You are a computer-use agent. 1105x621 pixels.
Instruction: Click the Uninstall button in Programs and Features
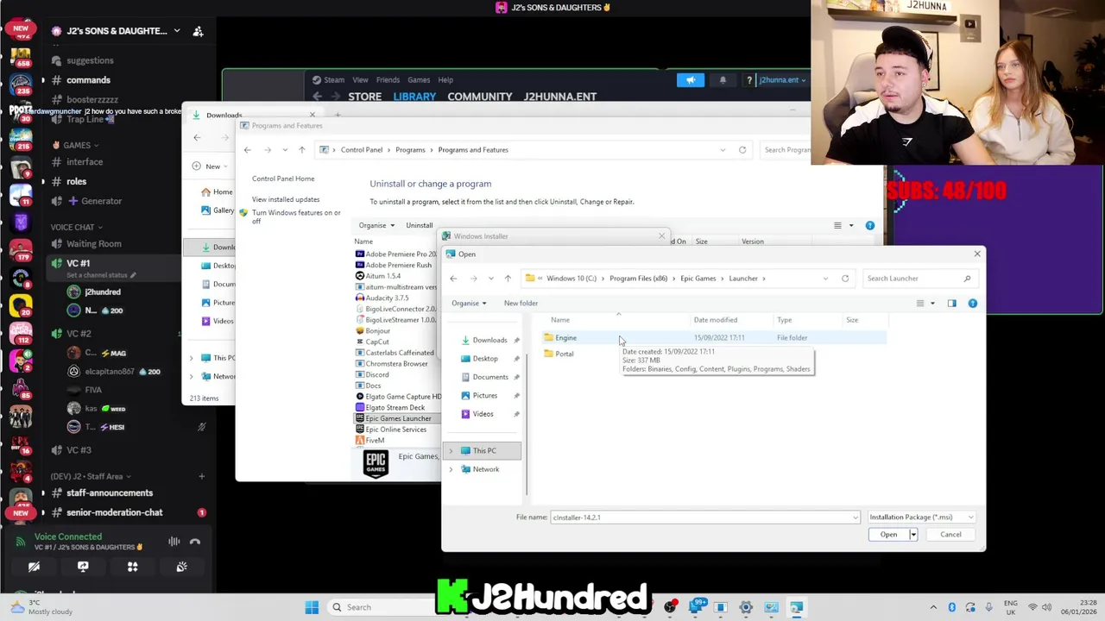[x=420, y=226]
